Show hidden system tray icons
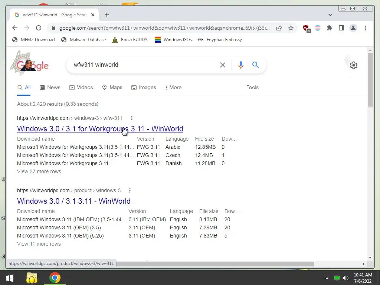Screen dimensions: 380x285 (327, 278)
